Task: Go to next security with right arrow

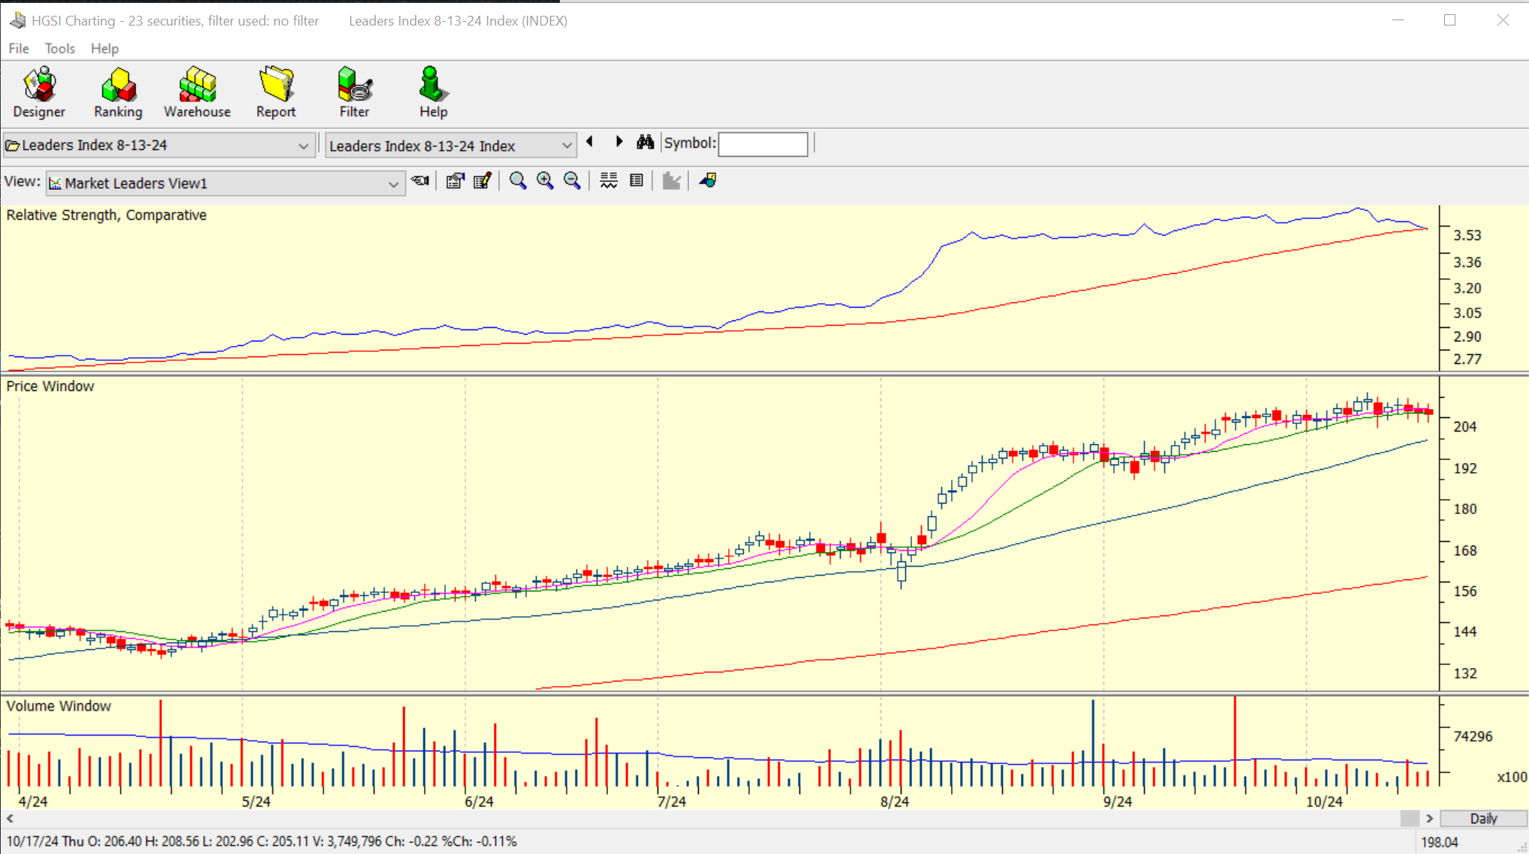Action: pyautogui.click(x=619, y=142)
